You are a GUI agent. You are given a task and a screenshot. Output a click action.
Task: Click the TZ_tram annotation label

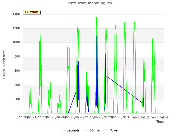point(32,12)
